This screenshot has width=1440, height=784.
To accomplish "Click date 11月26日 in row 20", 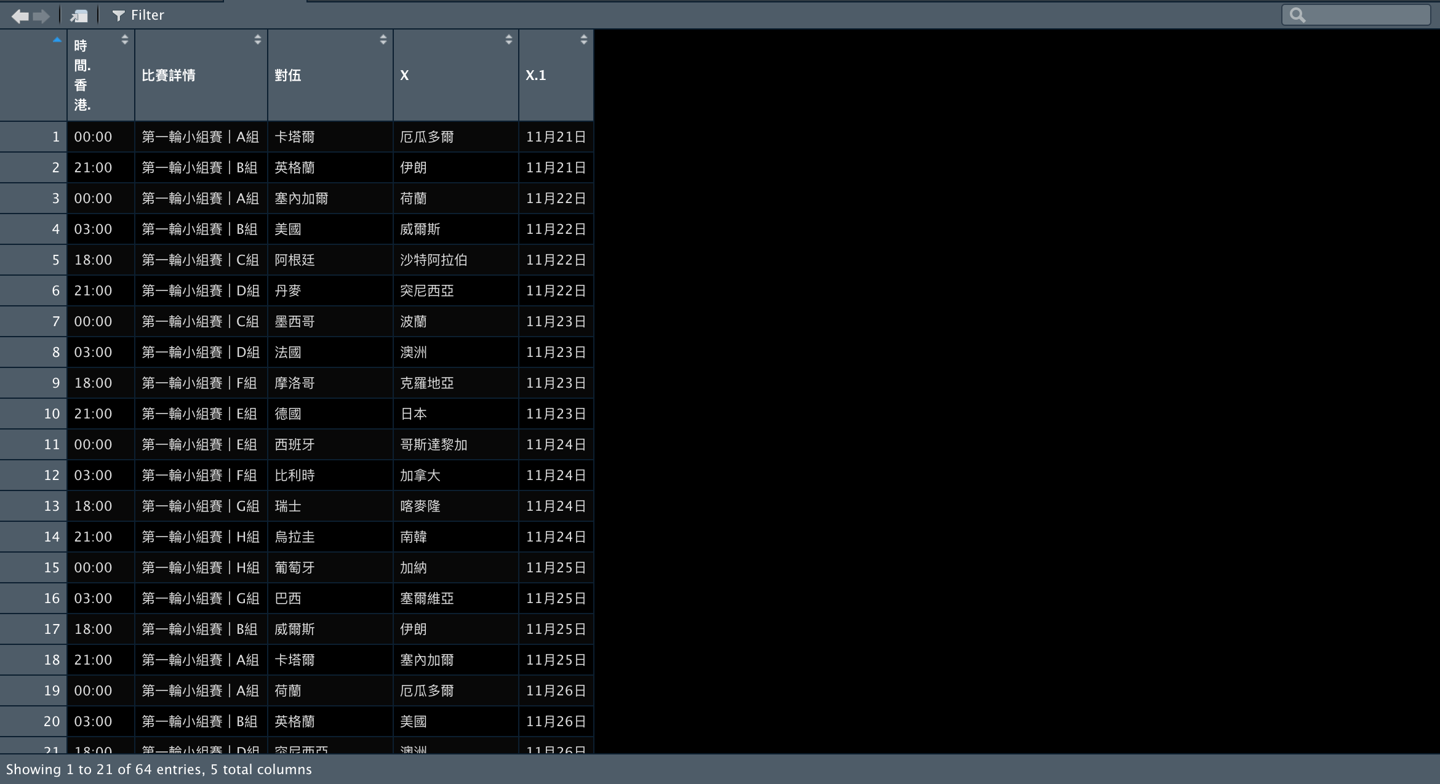I will (x=556, y=721).
